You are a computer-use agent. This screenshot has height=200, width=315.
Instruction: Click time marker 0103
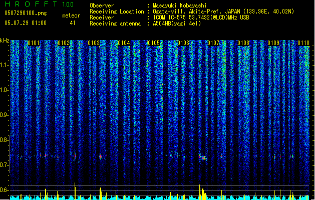(94, 43)
